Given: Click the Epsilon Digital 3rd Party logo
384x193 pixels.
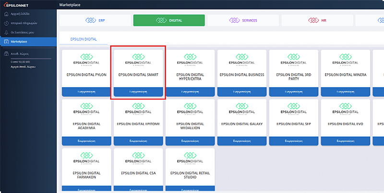Looking at the screenshot, I should click(294, 59).
